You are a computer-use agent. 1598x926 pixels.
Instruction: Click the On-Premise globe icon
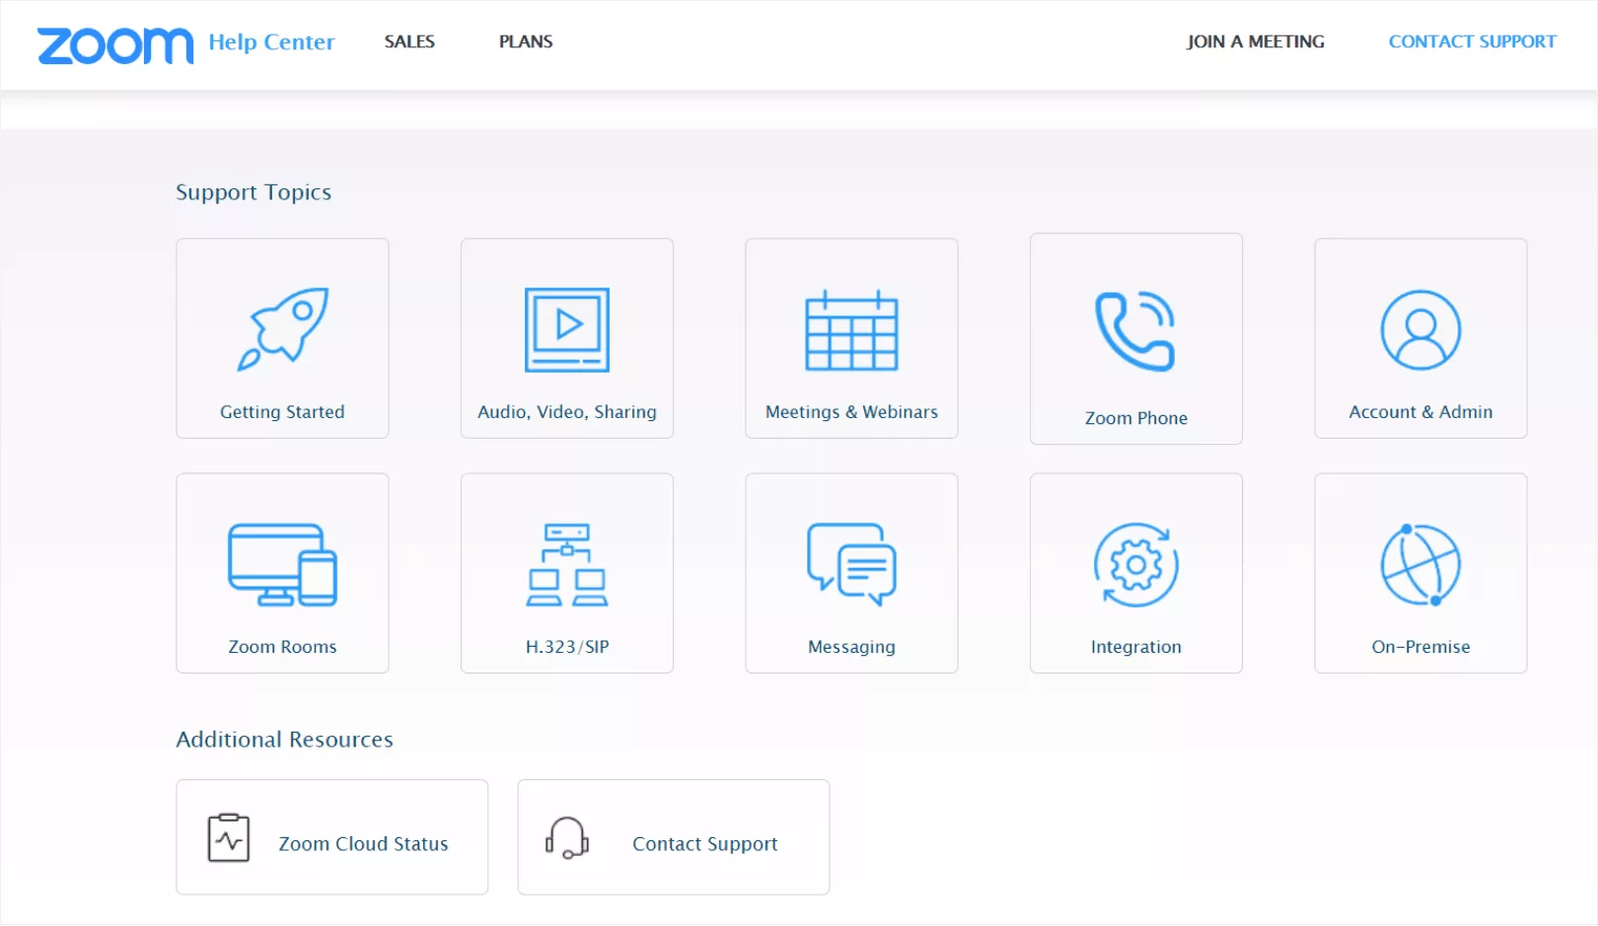coord(1420,564)
